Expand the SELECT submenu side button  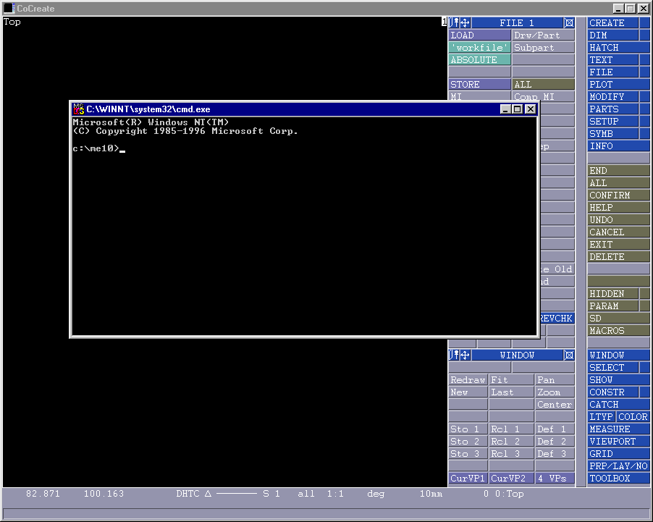point(644,368)
